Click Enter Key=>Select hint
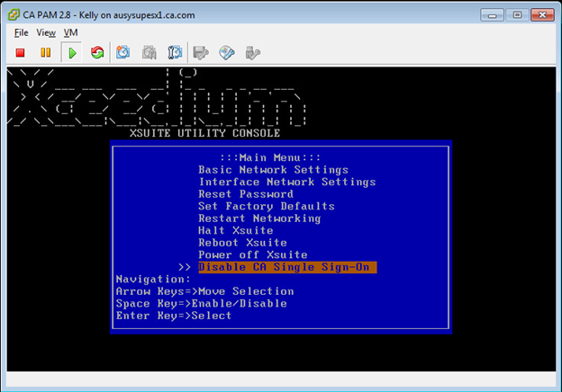 pyautogui.click(x=174, y=316)
